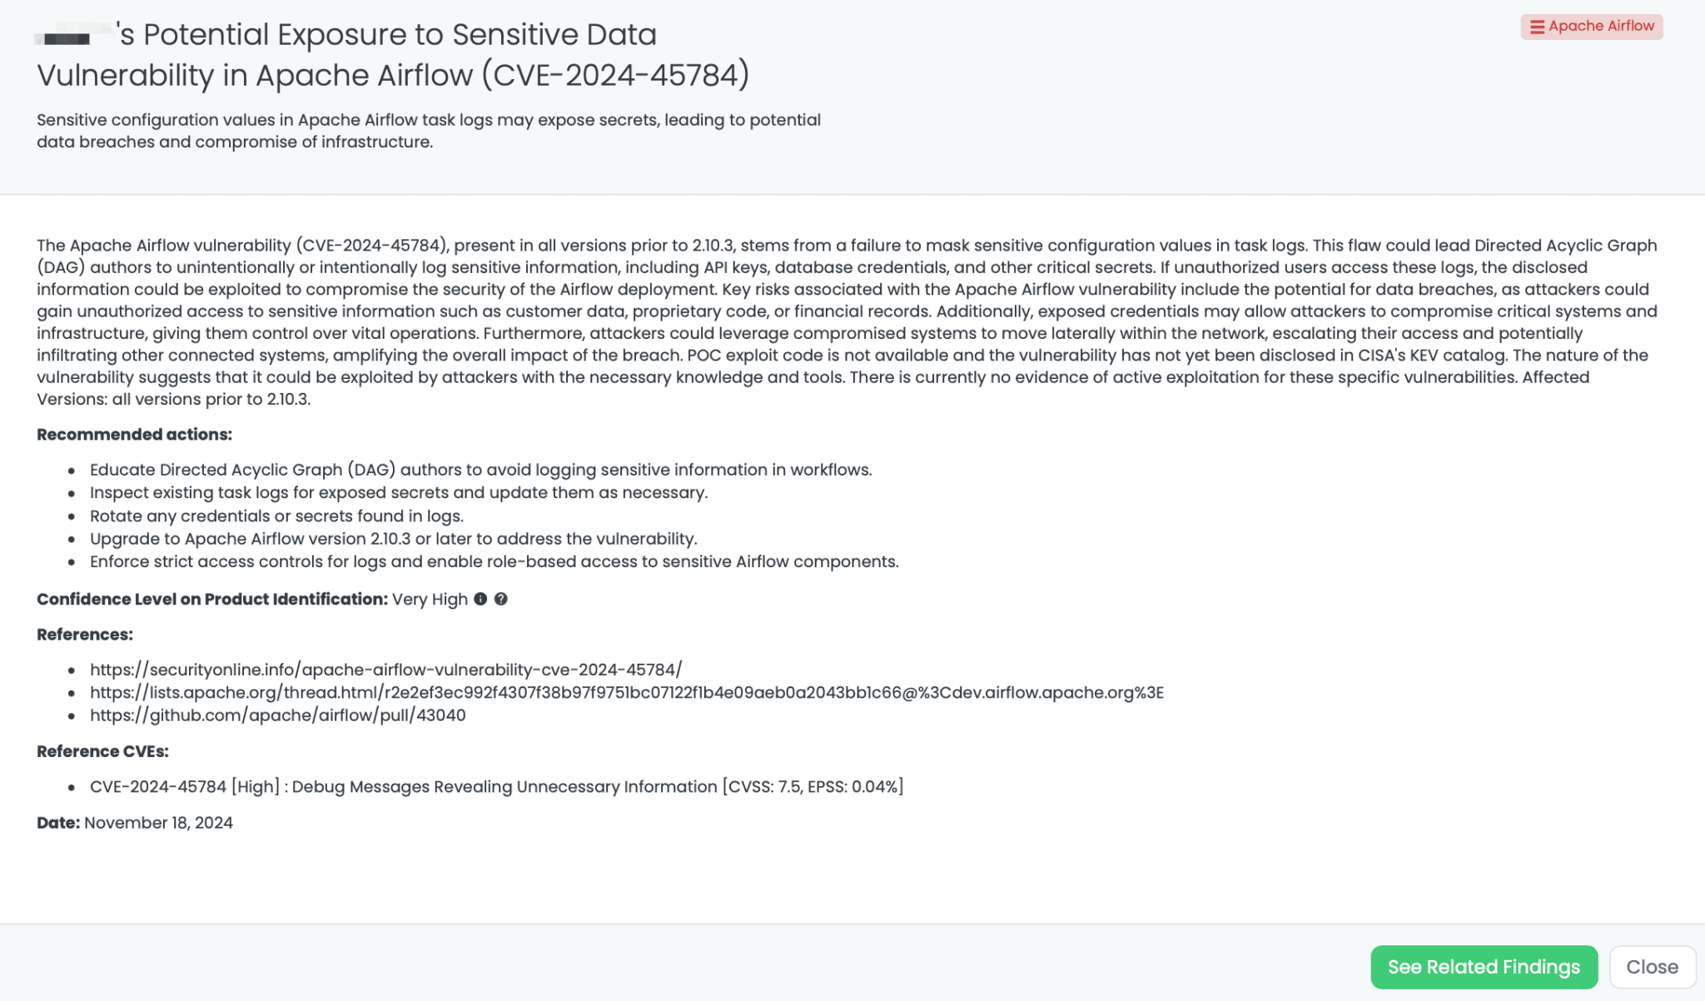
Task: Click the info icon beside Very High confidence
Action: click(481, 599)
